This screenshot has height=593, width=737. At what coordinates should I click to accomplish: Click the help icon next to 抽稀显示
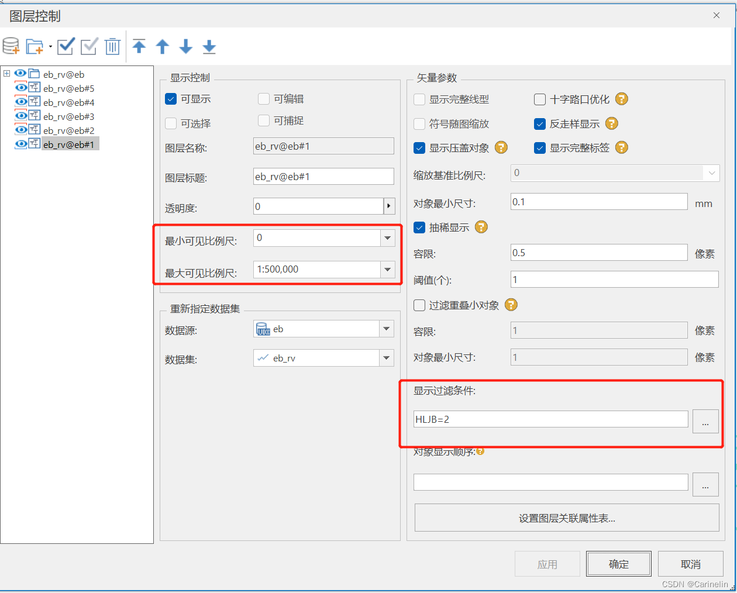[x=481, y=227]
